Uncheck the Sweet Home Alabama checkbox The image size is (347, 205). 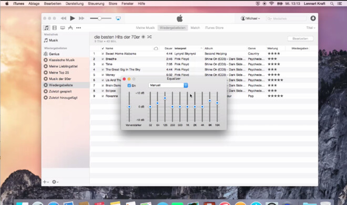click(103, 54)
